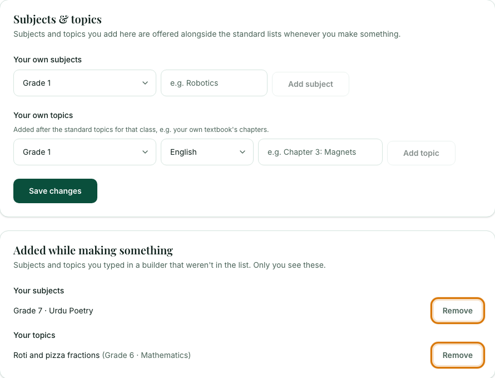This screenshot has height=378, width=495.
Task: Click the Add topic button
Action: pyautogui.click(x=421, y=153)
